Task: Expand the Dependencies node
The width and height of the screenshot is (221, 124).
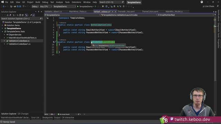Action: click(x=4, y=34)
